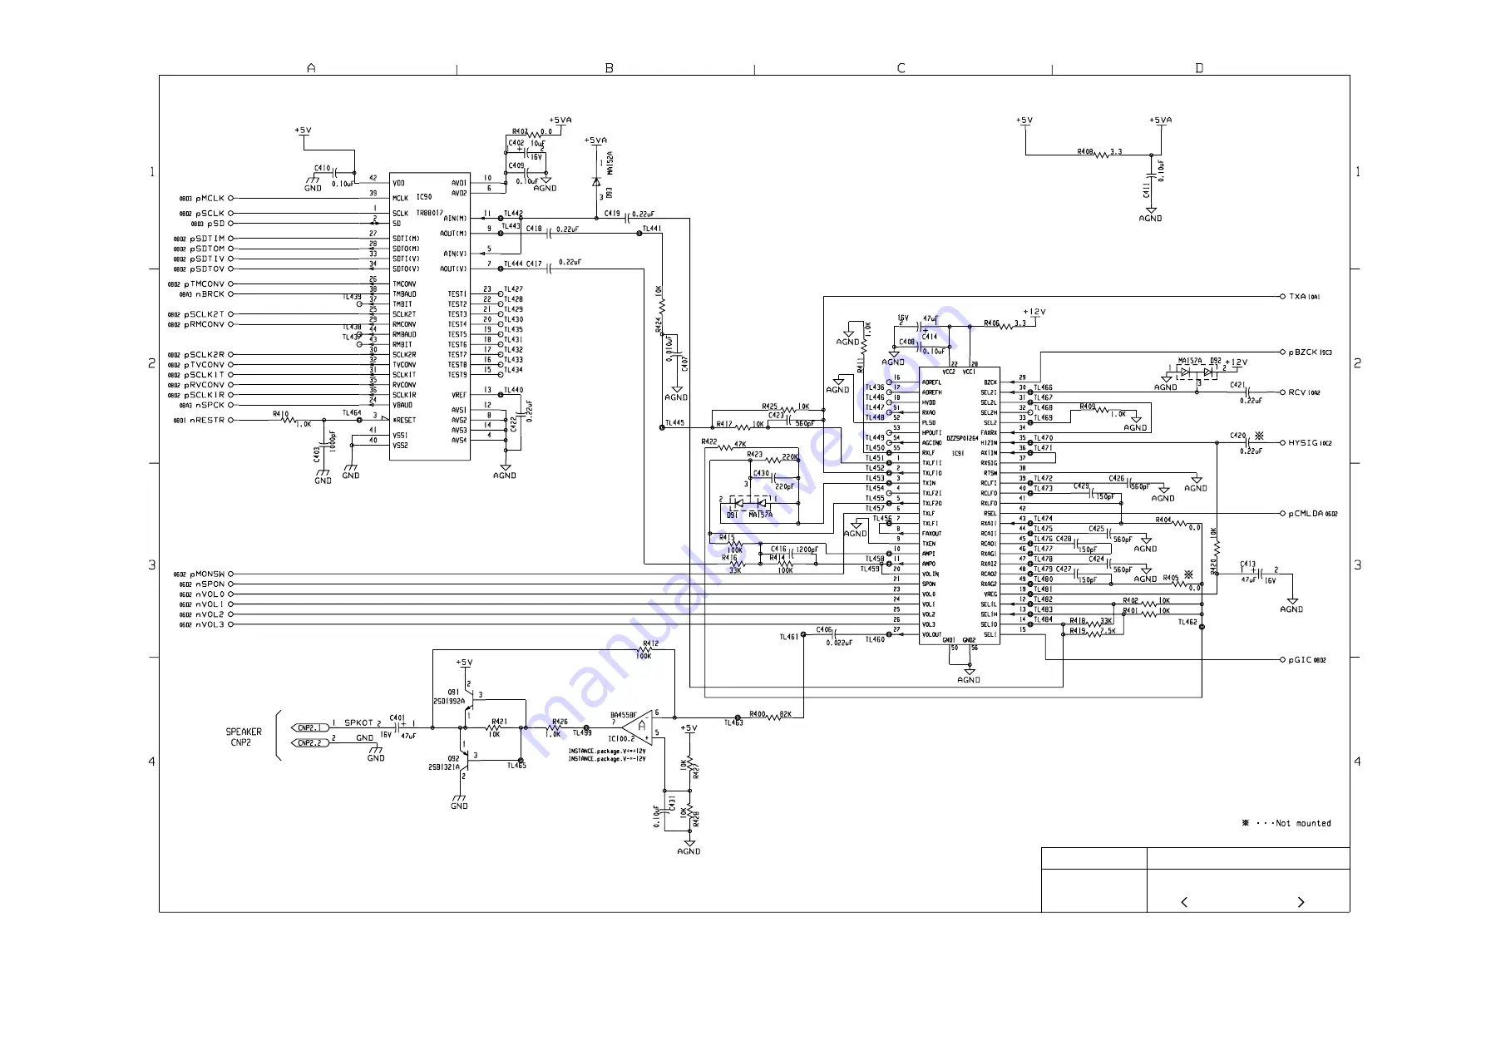Click the right arrow in title block
1486x1050 pixels.
1301,902
